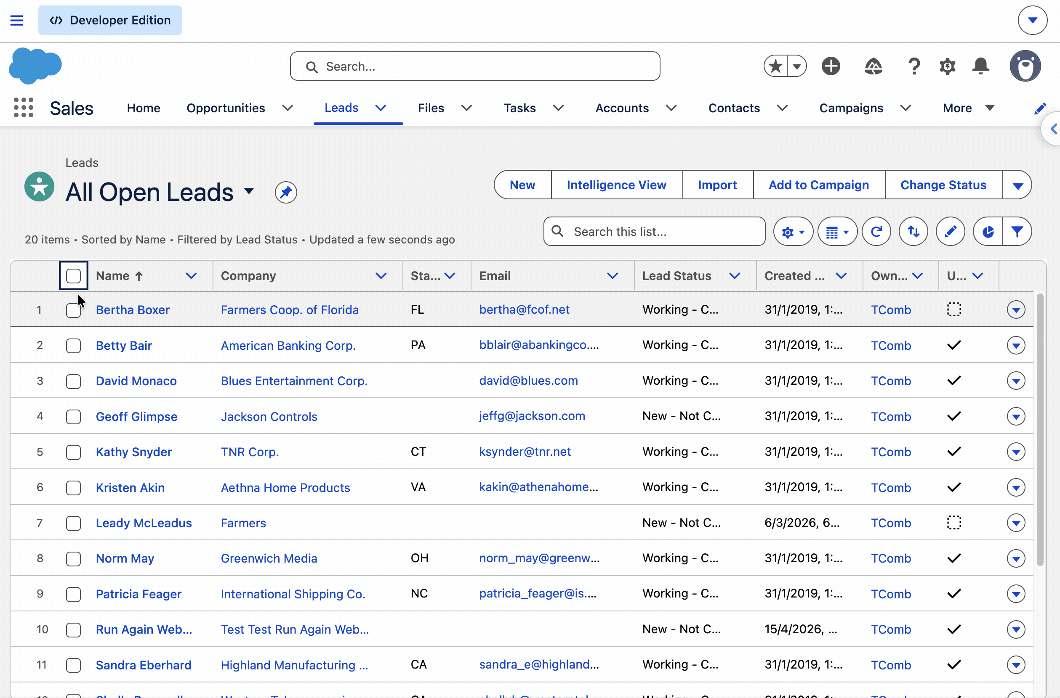Image resolution: width=1060 pixels, height=698 pixels.
Task: Select the Kathy Snyder row checkbox
Action: pyautogui.click(x=74, y=452)
